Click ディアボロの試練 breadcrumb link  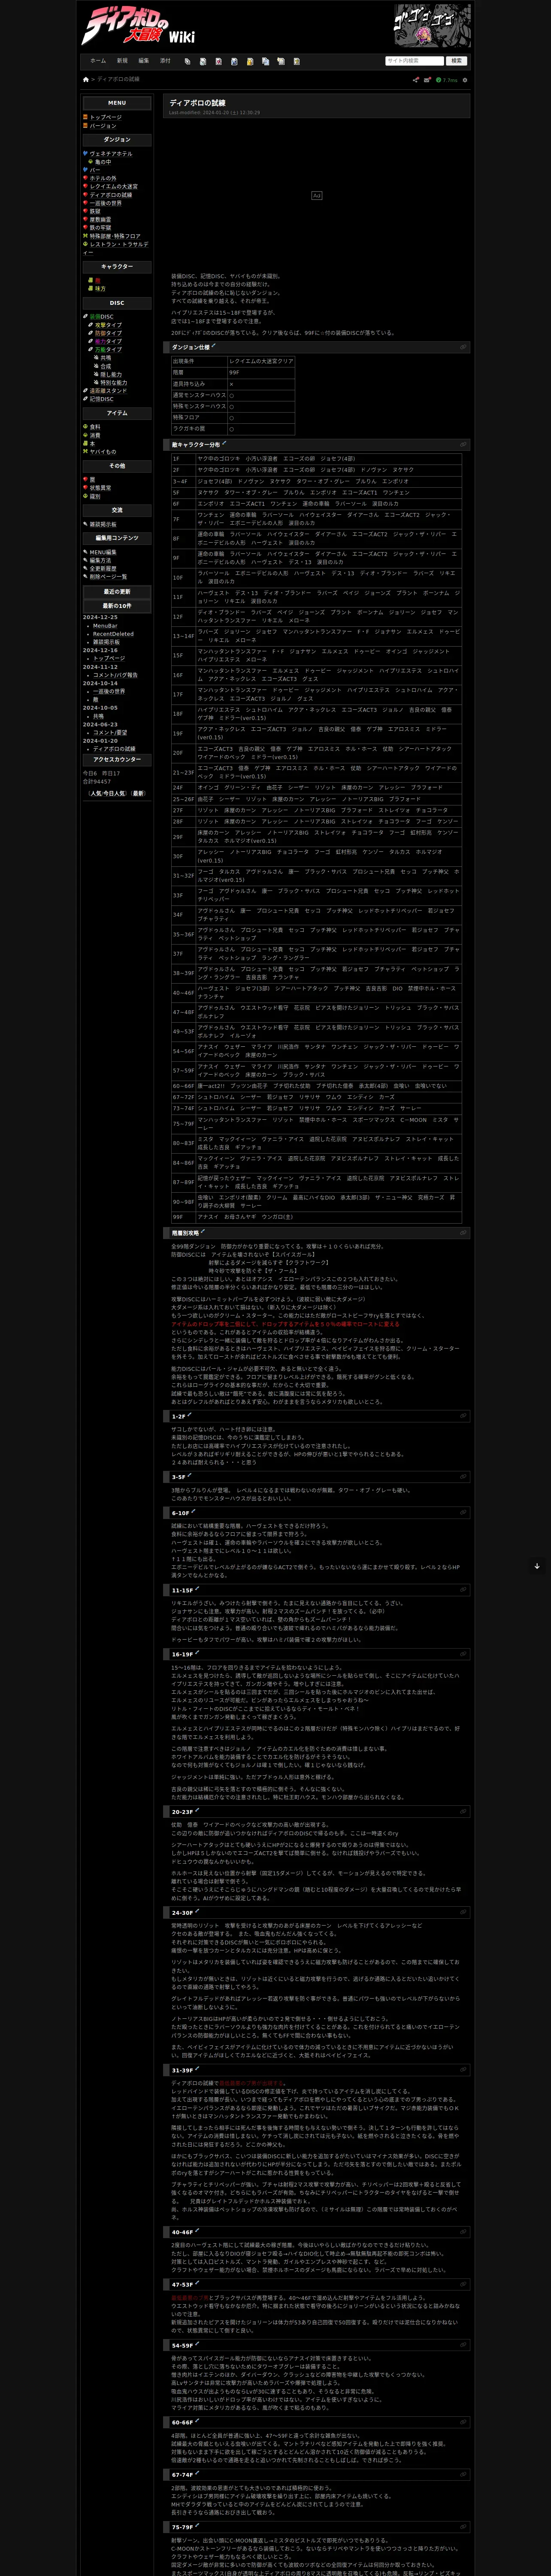(x=118, y=80)
